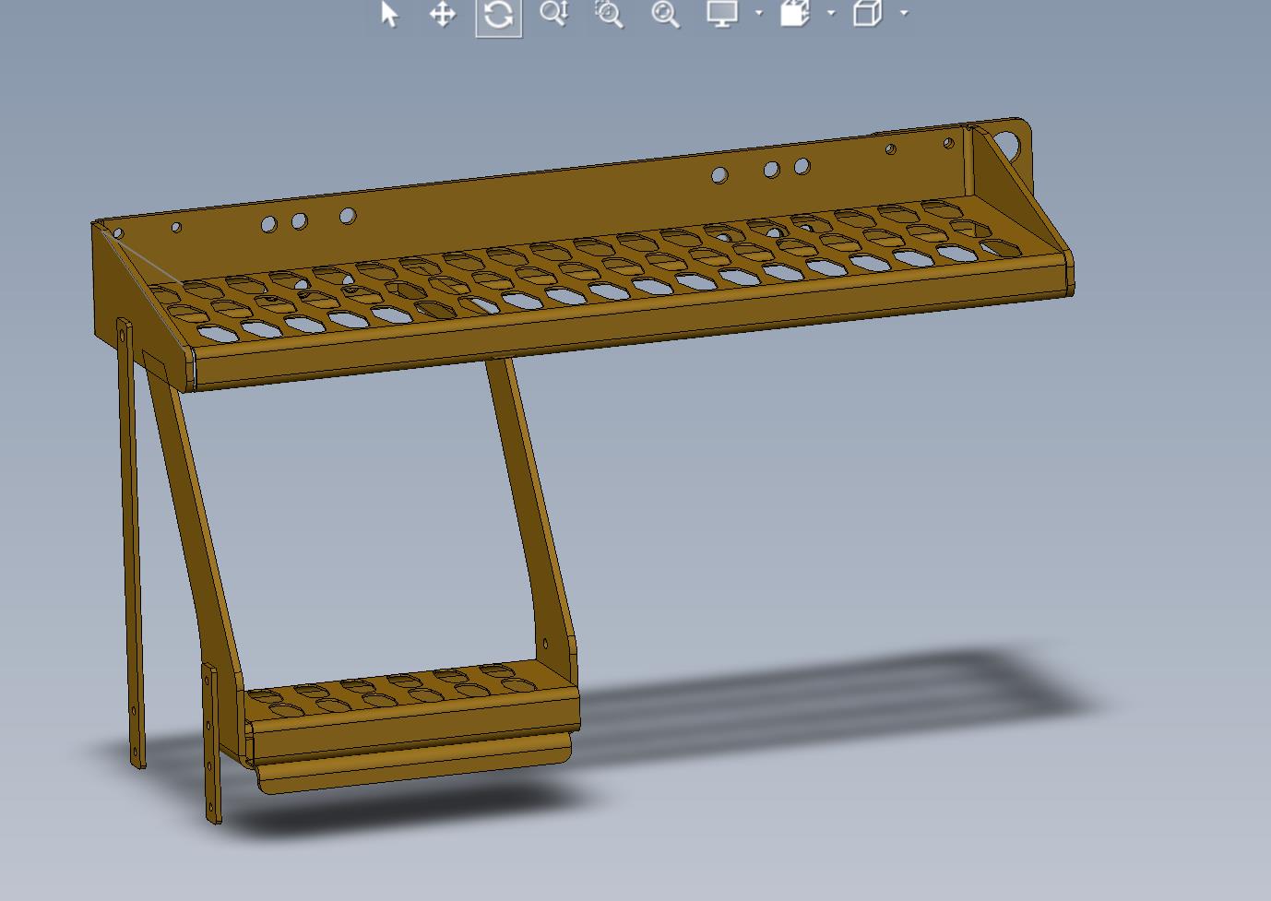Screen dimensions: 1271x901
Task: Click the section view cube icon
Action: click(x=795, y=13)
